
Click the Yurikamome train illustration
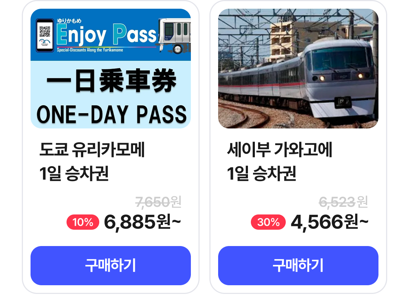(176, 35)
